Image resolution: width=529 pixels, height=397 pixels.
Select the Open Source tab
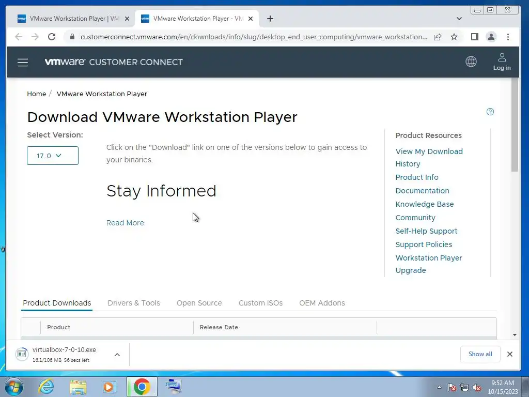click(x=199, y=303)
